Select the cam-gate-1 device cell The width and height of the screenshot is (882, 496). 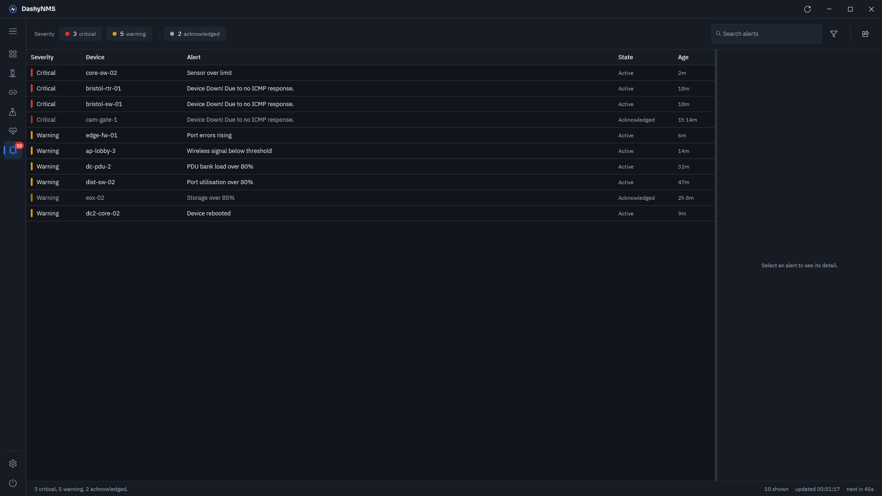coord(102,120)
